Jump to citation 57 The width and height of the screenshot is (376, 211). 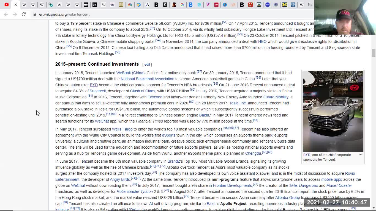coord(199,72)
